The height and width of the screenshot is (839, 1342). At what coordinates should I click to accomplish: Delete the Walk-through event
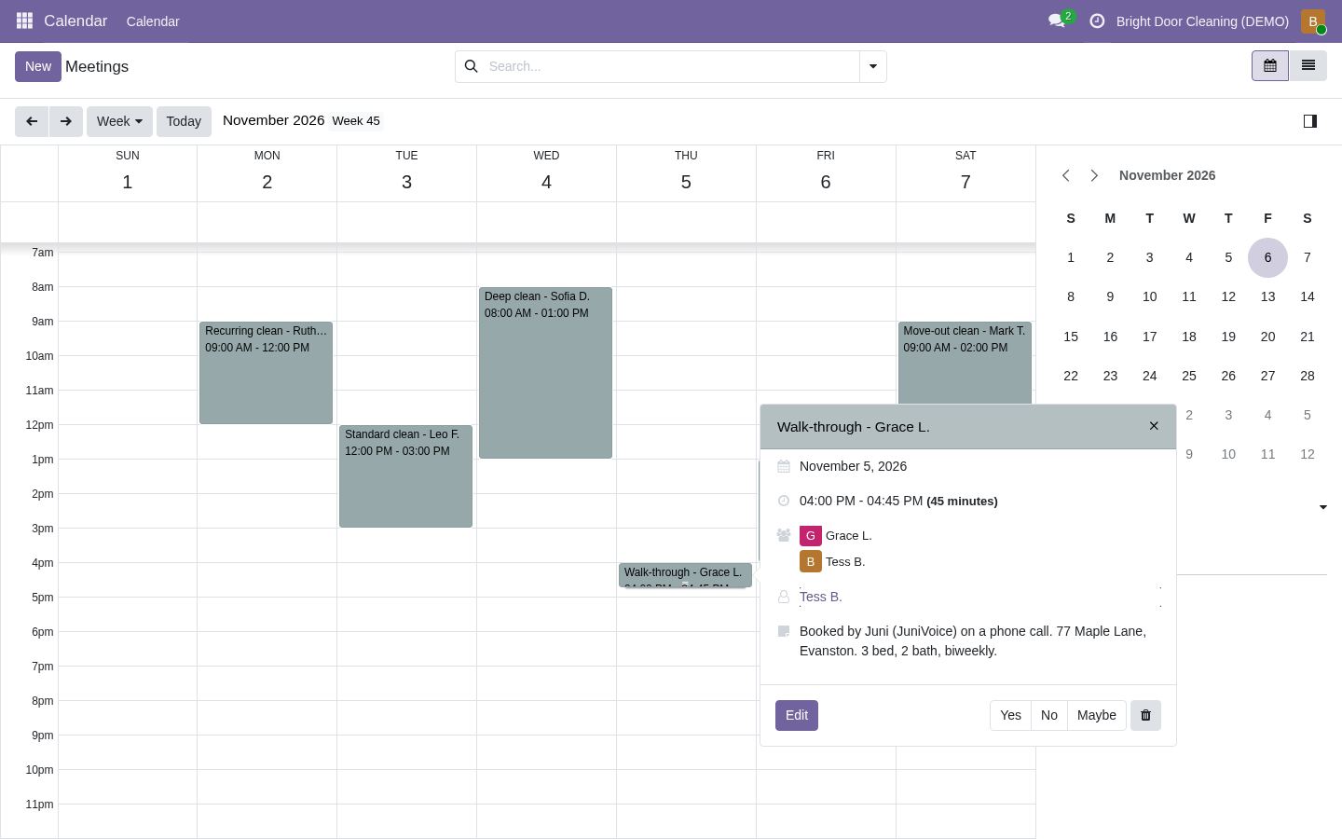click(1145, 715)
